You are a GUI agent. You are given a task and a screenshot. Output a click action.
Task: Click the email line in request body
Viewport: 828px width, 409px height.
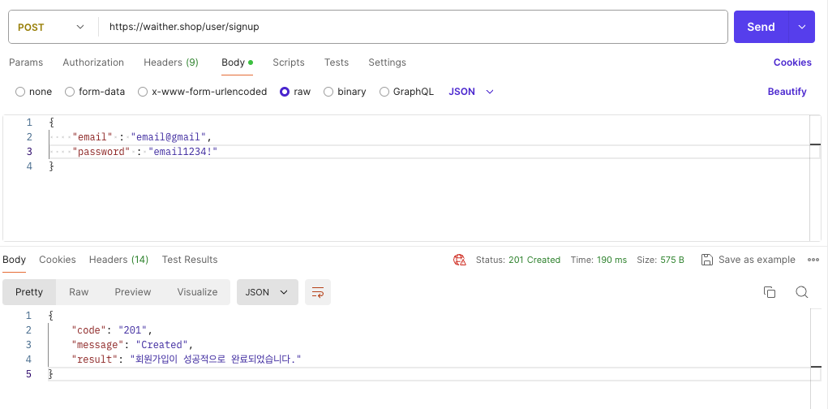[142, 137]
